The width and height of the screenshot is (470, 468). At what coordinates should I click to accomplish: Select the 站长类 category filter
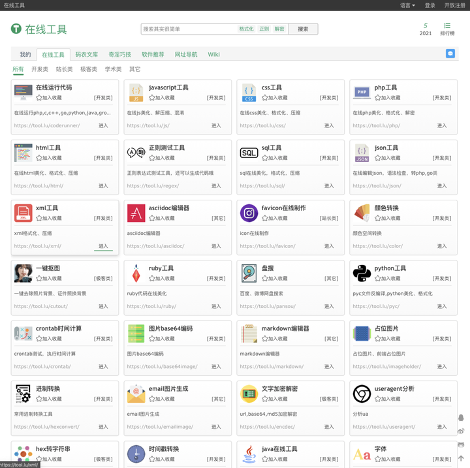(64, 69)
